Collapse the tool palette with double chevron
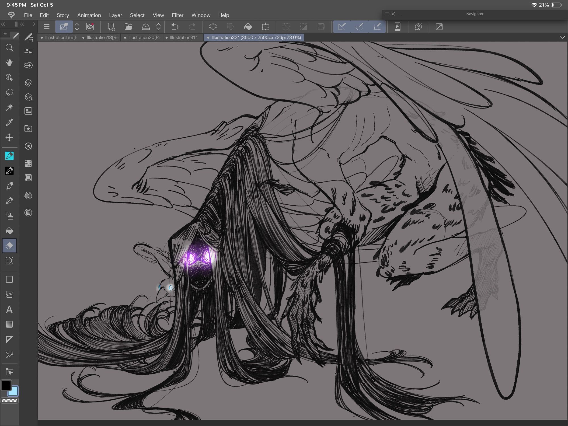568x426 pixels. 3,24
